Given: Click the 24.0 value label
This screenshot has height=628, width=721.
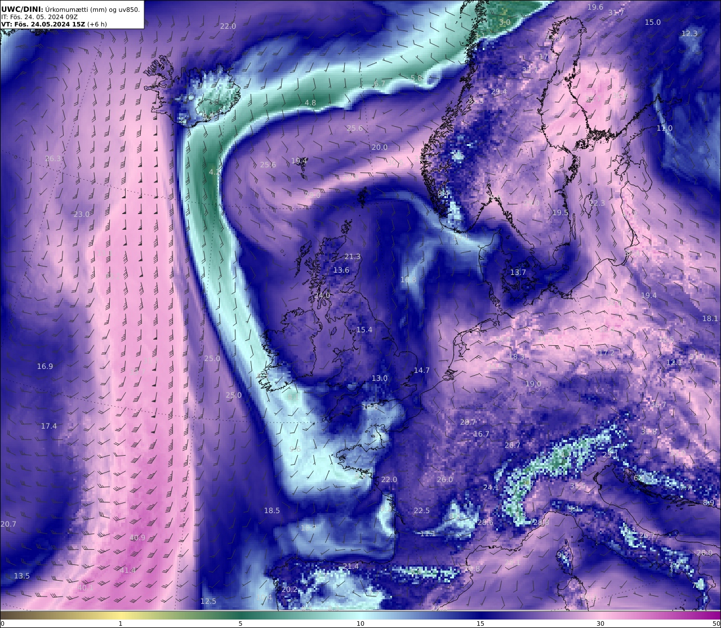Looking at the screenshot, I should click(322, 295).
